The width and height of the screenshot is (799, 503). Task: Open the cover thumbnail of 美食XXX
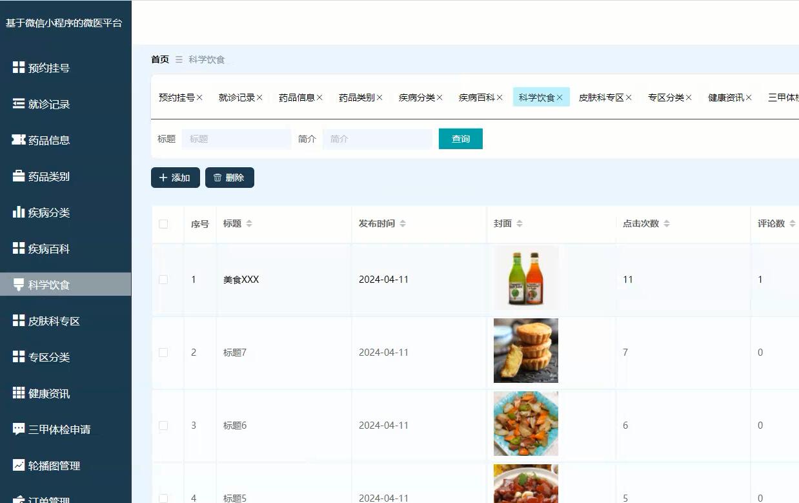click(x=525, y=279)
